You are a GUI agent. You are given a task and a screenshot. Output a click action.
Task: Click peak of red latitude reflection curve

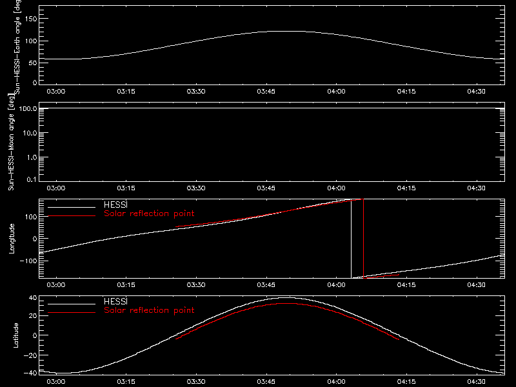[286, 303]
